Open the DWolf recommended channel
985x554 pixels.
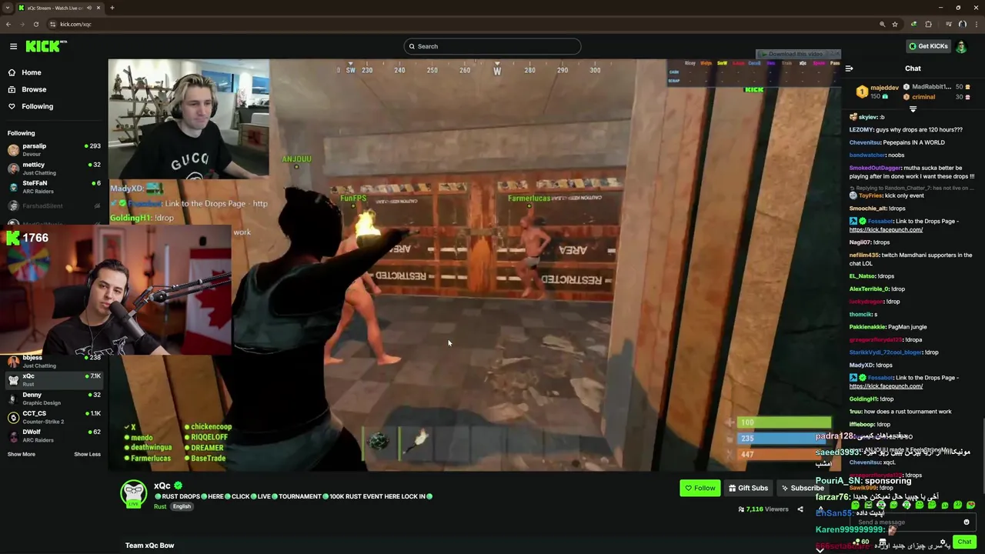point(54,435)
